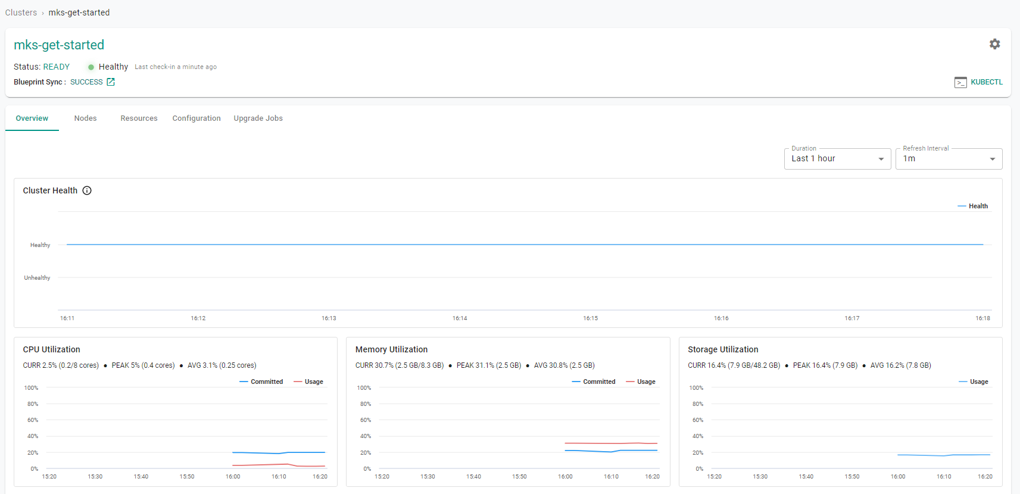Click Clusters breadcrumb link

click(21, 12)
